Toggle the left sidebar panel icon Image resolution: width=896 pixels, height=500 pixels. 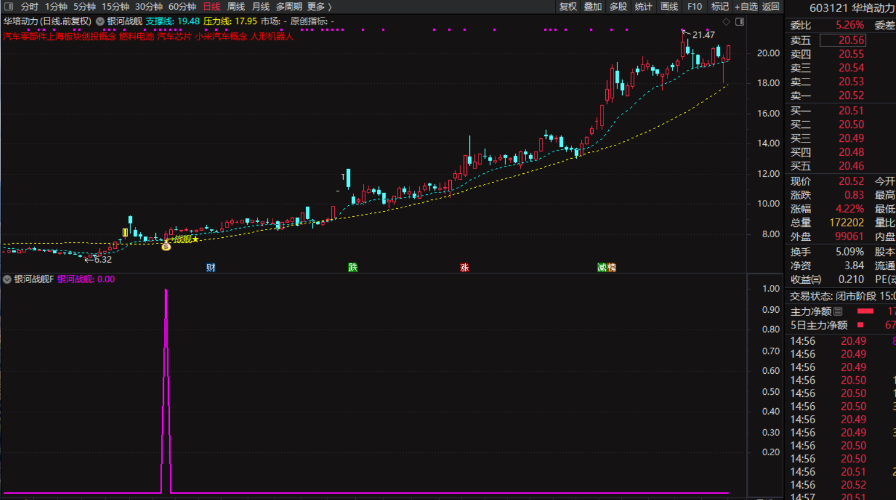[8, 6]
